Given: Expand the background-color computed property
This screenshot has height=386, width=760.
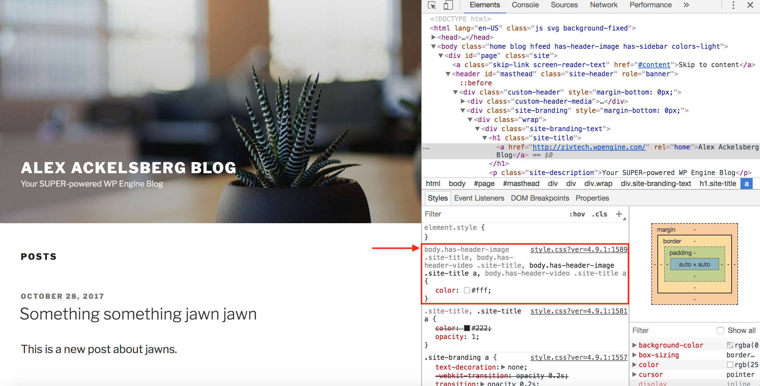Looking at the screenshot, I should point(635,345).
